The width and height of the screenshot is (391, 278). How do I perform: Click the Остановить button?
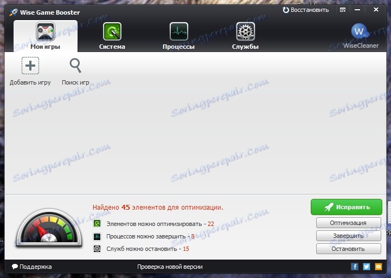coord(348,249)
